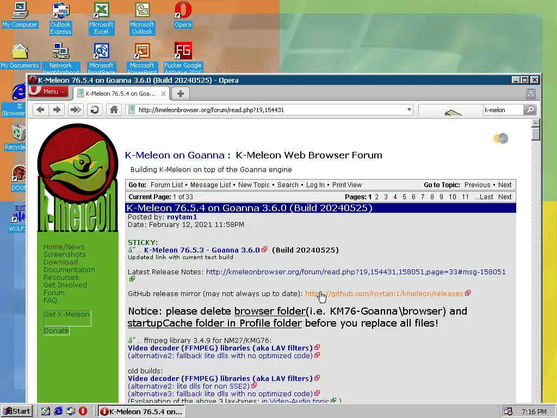Image resolution: width=557 pixels, height=418 pixels.
Task: Select the K-Meleon 76.5.4 browser tab
Action: pos(121,94)
